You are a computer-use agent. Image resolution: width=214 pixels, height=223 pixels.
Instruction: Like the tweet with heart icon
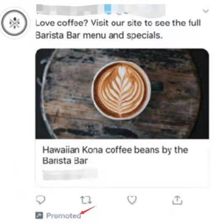click(132, 200)
